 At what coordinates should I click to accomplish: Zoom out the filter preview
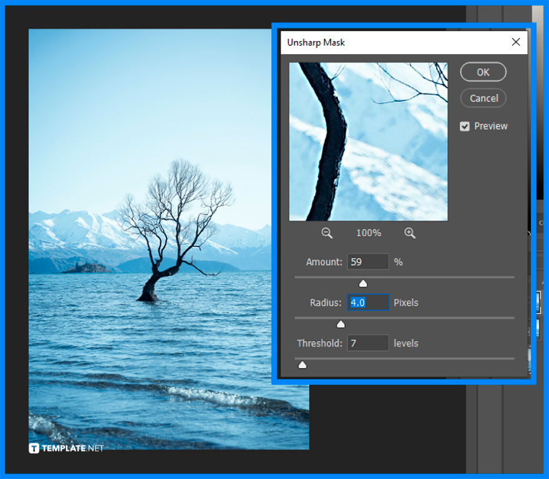tap(327, 233)
